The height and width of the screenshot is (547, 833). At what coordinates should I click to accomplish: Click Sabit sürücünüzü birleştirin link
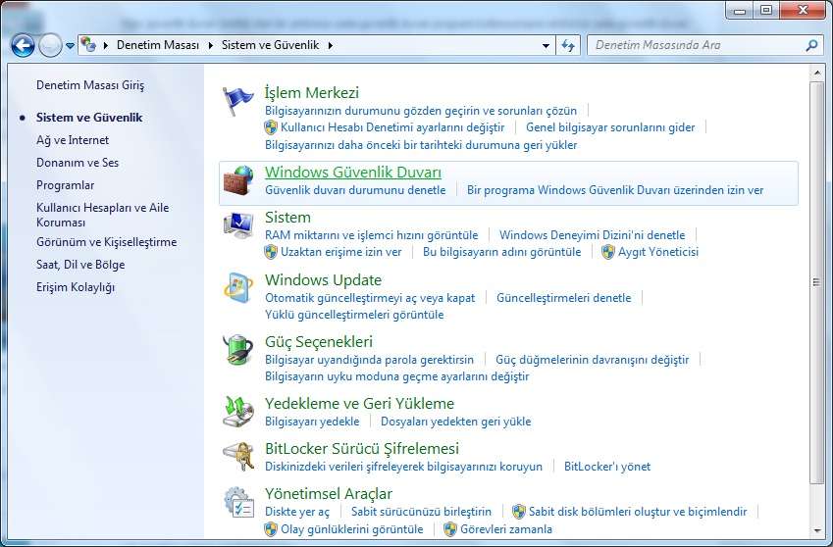(421, 512)
